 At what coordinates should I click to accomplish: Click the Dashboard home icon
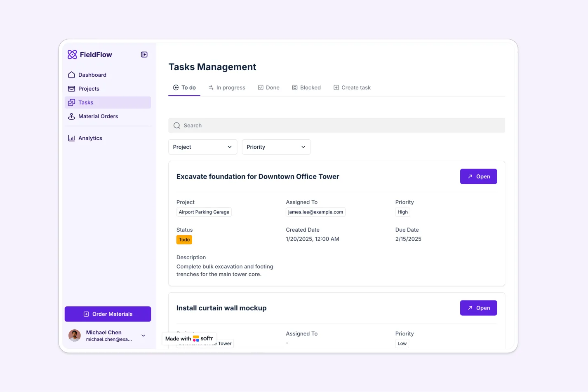point(71,75)
